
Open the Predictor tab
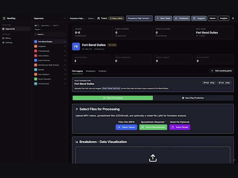click(103, 71)
